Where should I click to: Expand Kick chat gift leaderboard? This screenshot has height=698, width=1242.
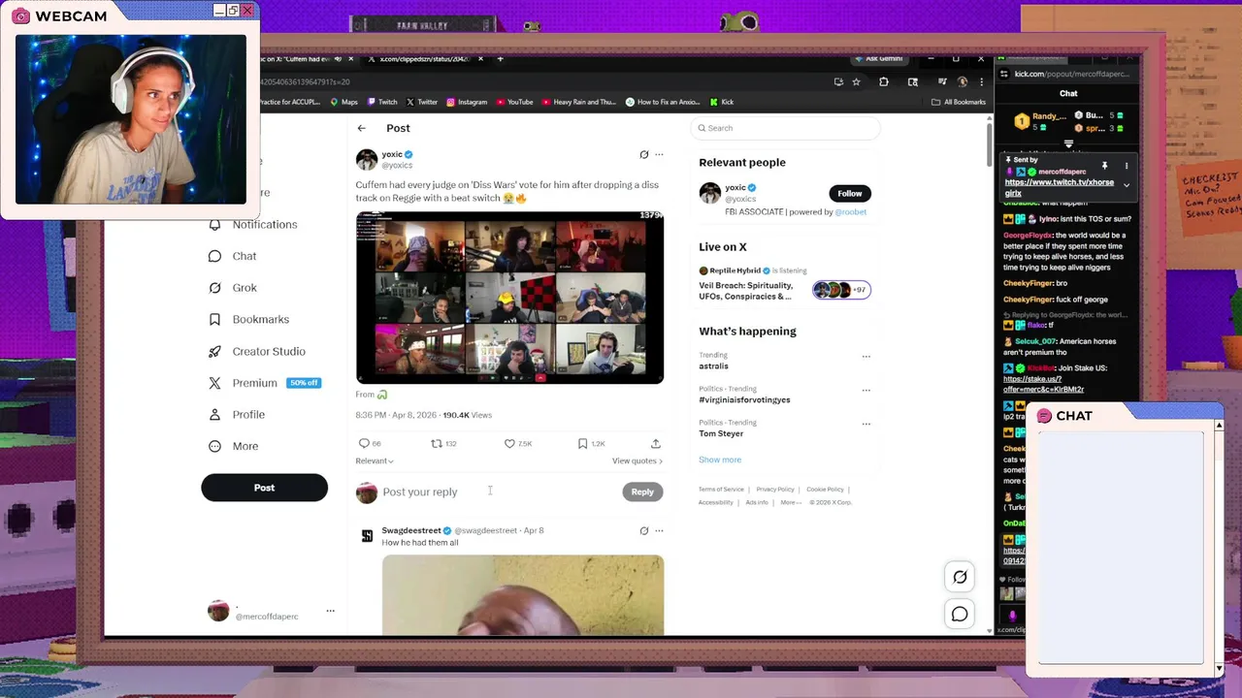point(1068,144)
